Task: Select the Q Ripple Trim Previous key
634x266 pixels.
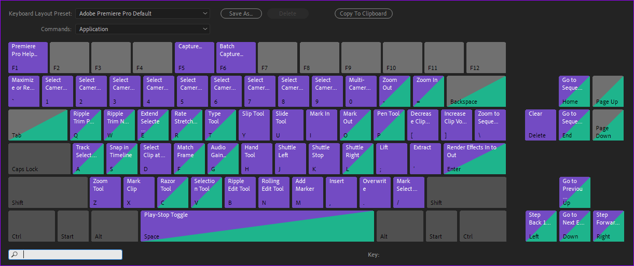Action: (x=86, y=125)
